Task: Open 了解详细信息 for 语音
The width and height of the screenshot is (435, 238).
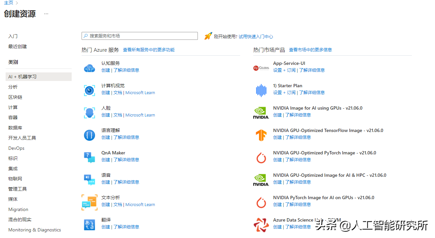Action: [127, 182]
